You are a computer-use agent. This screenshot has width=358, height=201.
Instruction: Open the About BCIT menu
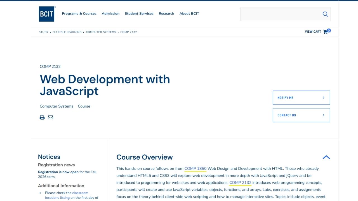(189, 13)
